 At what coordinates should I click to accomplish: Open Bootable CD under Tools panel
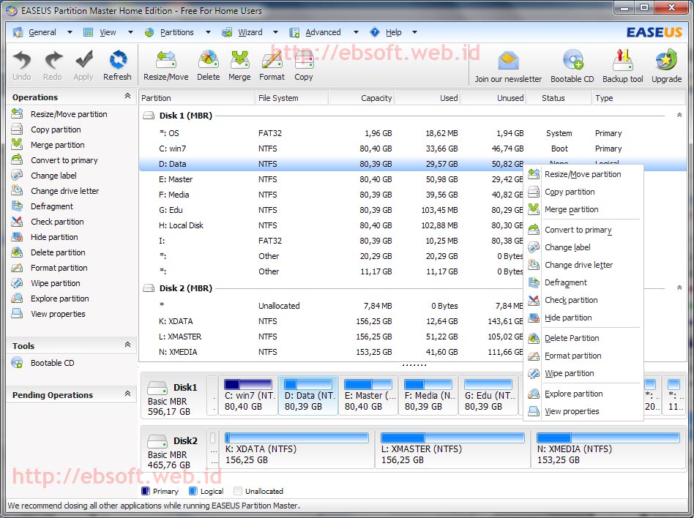click(43, 363)
